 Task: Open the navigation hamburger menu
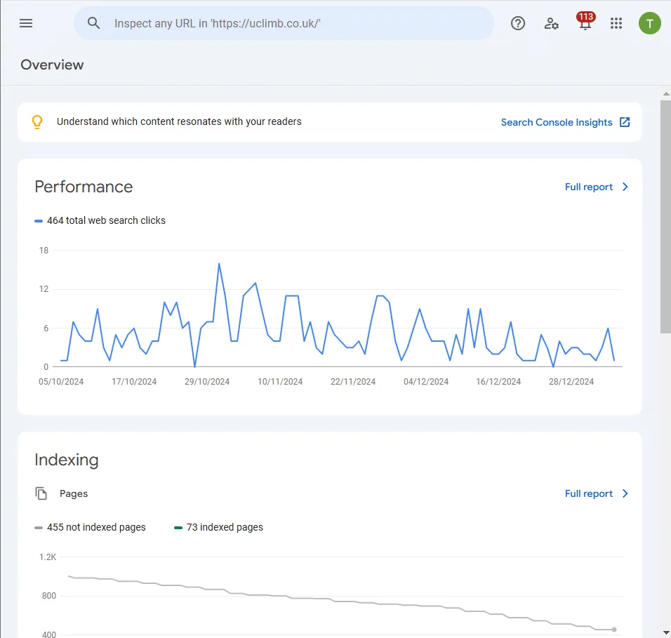[26, 23]
